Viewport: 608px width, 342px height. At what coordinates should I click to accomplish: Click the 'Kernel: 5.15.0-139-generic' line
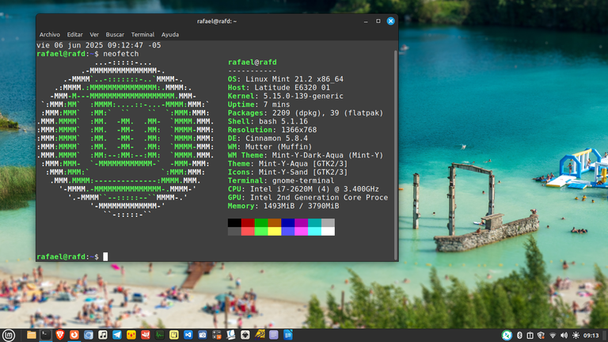285,96
